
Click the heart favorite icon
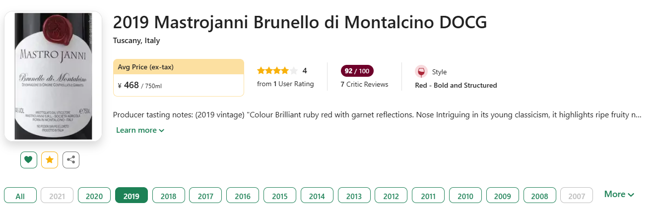pyautogui.click(x=28, y=159)
